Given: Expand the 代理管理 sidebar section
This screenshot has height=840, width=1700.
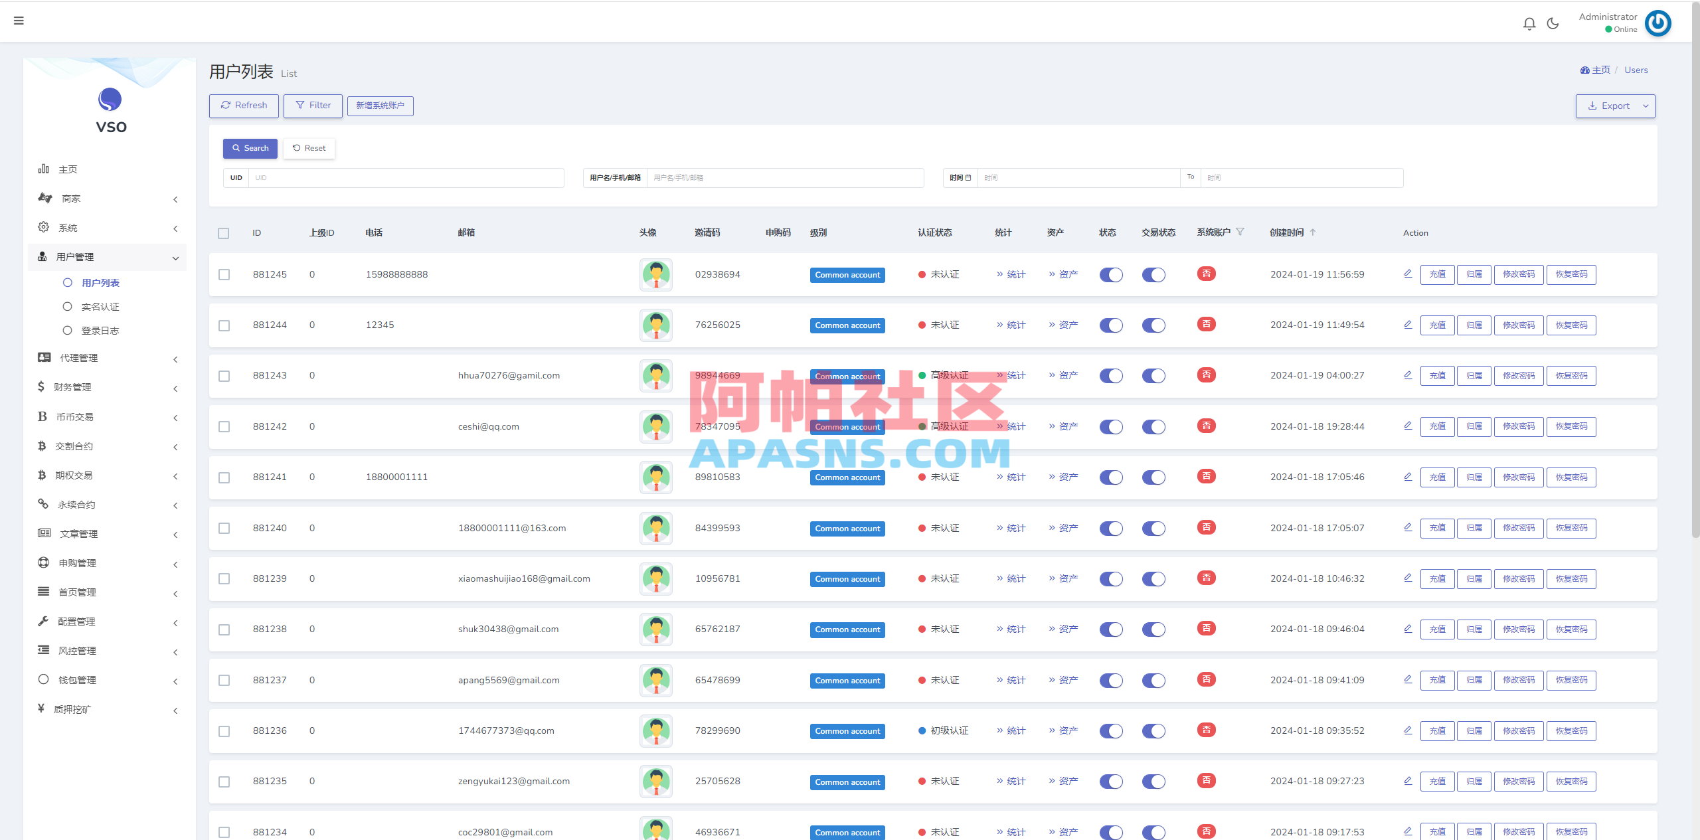Looking at the screenshot, I should coord(80,357).
